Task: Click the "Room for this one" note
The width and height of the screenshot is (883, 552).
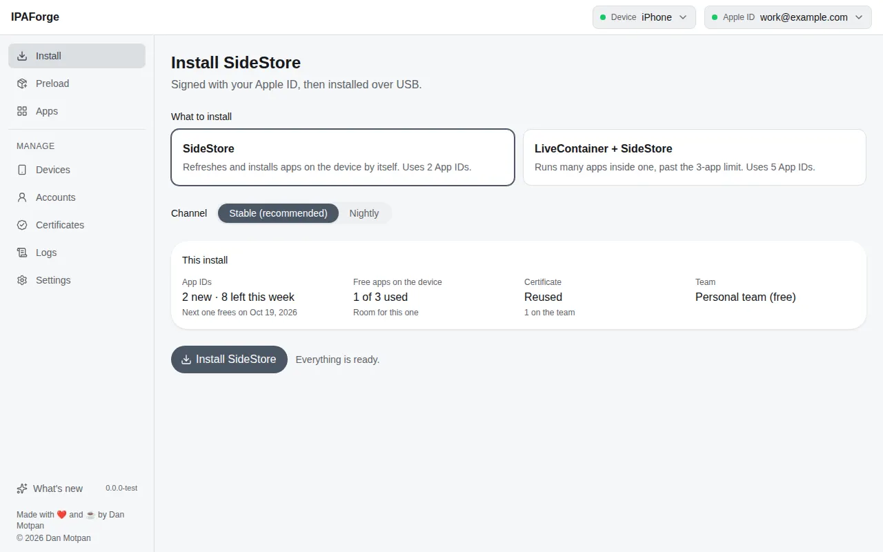Action: click(x=386, y=313)
